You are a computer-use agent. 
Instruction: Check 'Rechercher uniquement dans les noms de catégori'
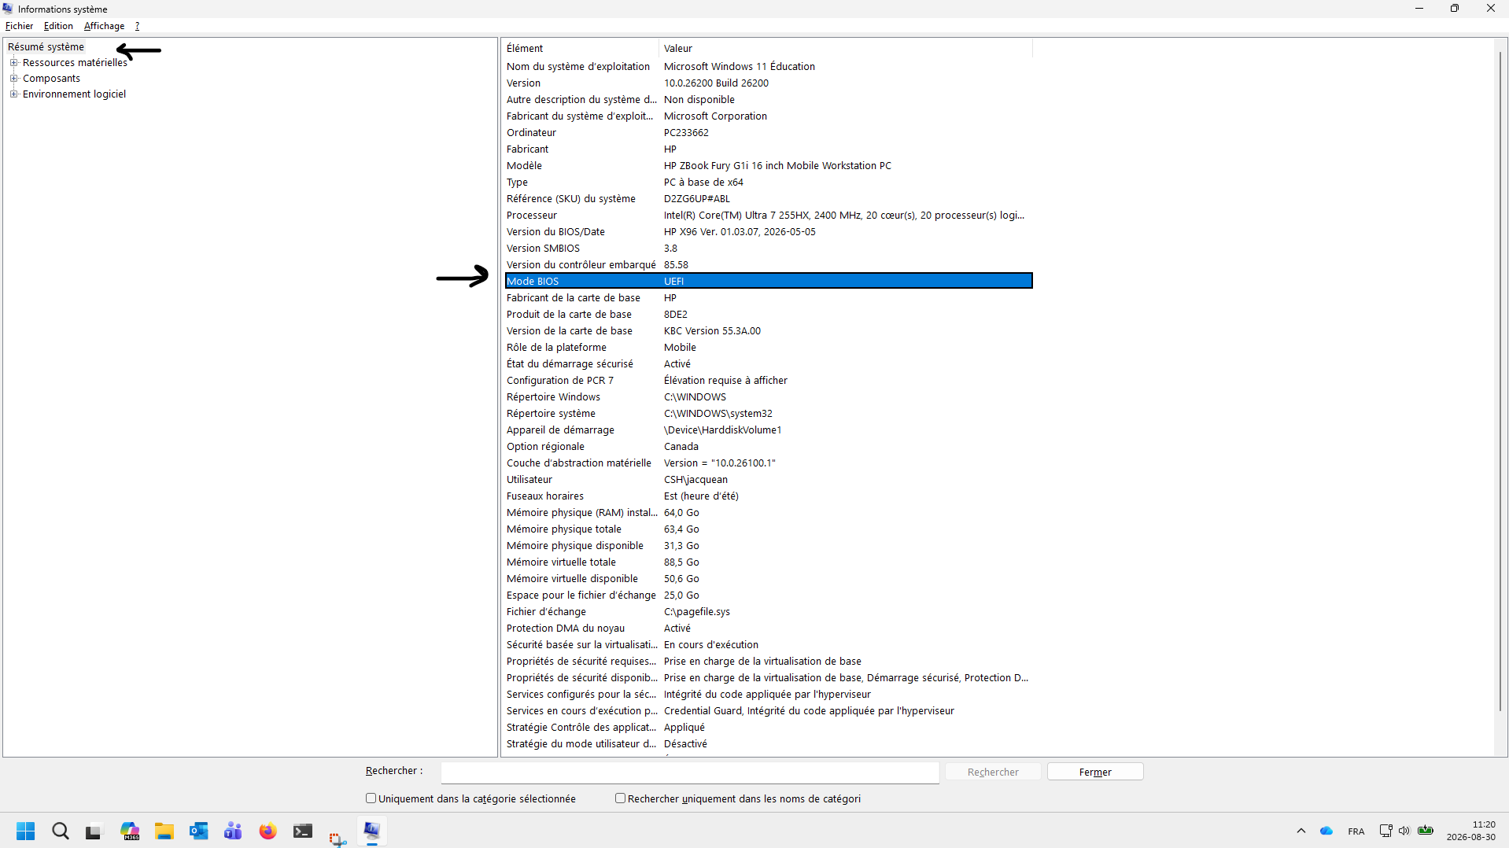(x=620, y=798)
